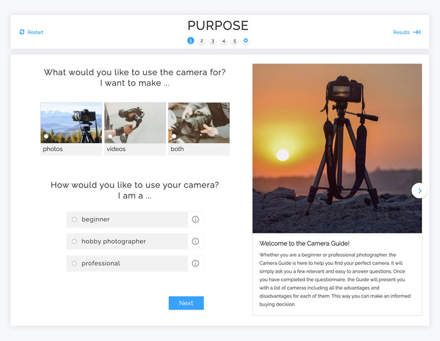
Task: Click the 'Welcome to the Camera Guide!' heading
Action: [x=304, y=243]
